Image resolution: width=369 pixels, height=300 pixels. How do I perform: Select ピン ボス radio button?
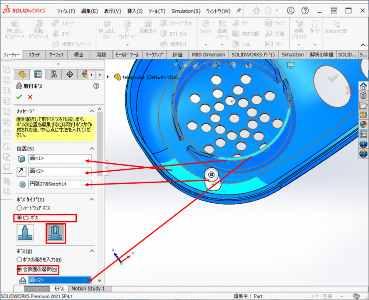pyautogui.click(x=19, y=218)
